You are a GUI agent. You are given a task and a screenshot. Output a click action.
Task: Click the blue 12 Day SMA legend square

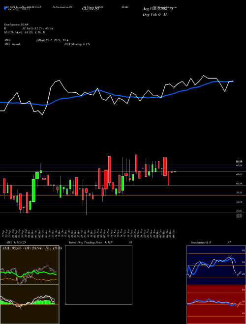point(5,8)
